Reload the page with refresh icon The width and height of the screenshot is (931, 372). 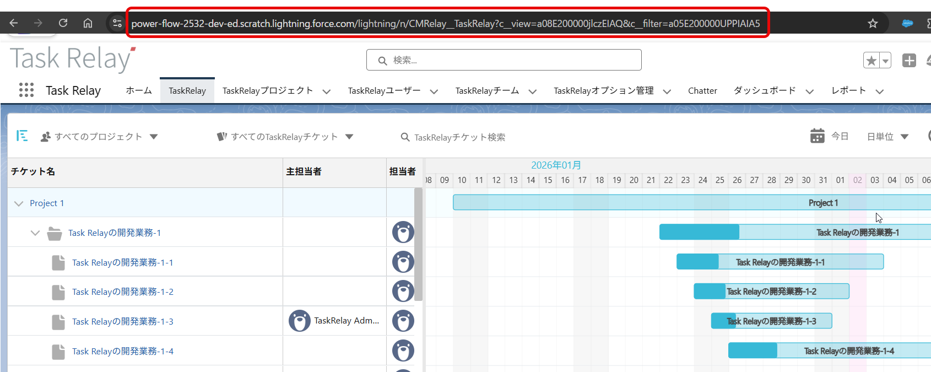[63, 23]
